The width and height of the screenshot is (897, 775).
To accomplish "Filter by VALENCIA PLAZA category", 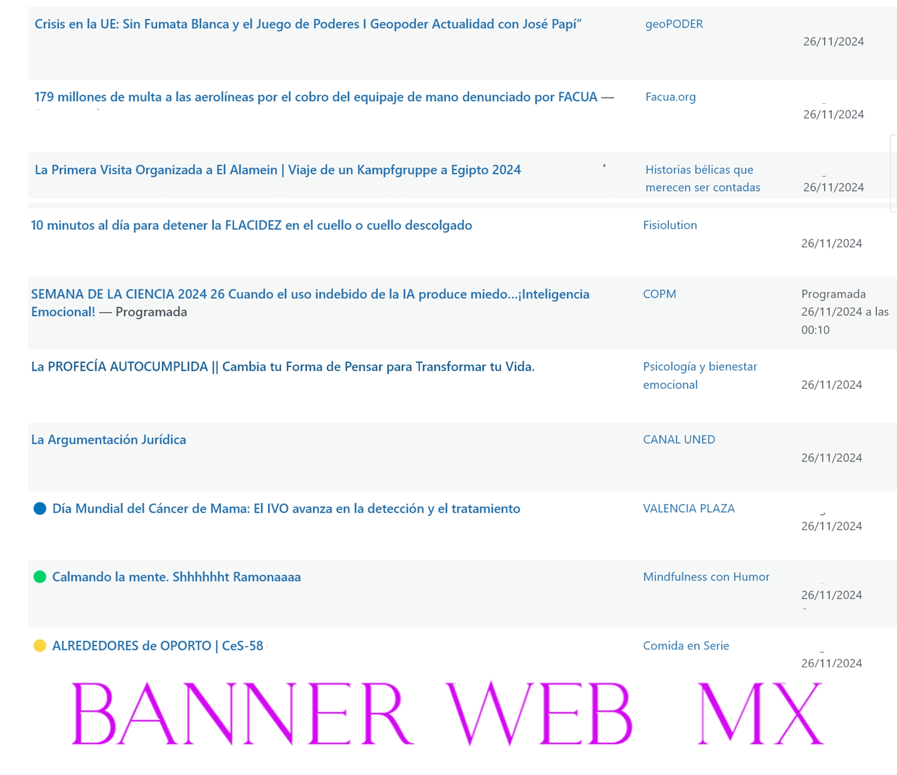I will (688, 508).
